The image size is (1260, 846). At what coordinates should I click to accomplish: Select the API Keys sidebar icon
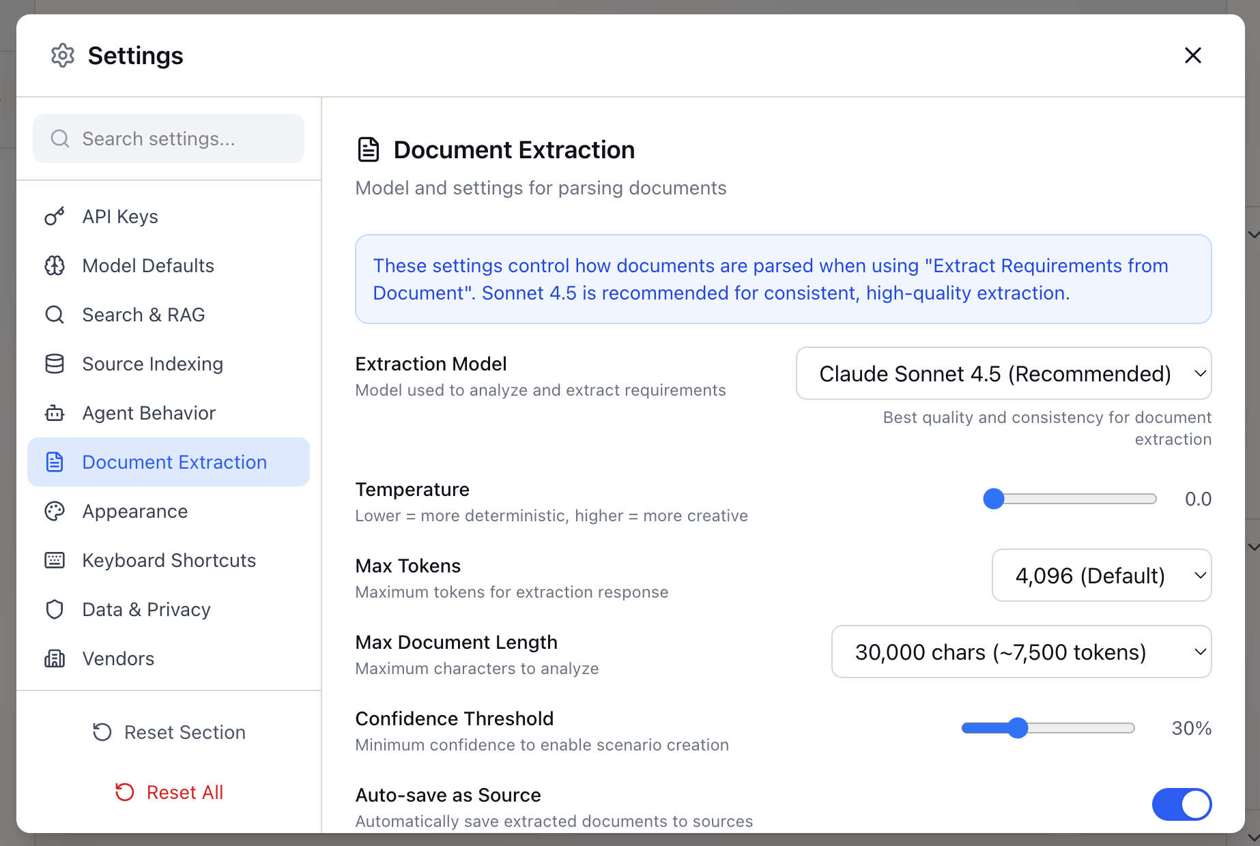pos(55,216)
